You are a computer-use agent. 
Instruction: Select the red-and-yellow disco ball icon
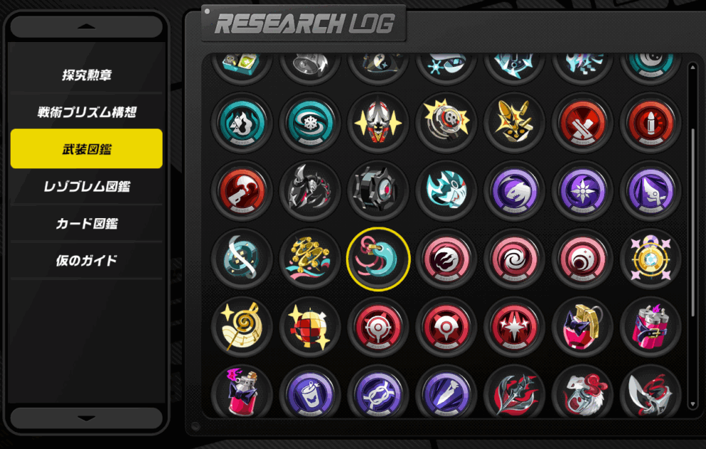pos(309,327)
